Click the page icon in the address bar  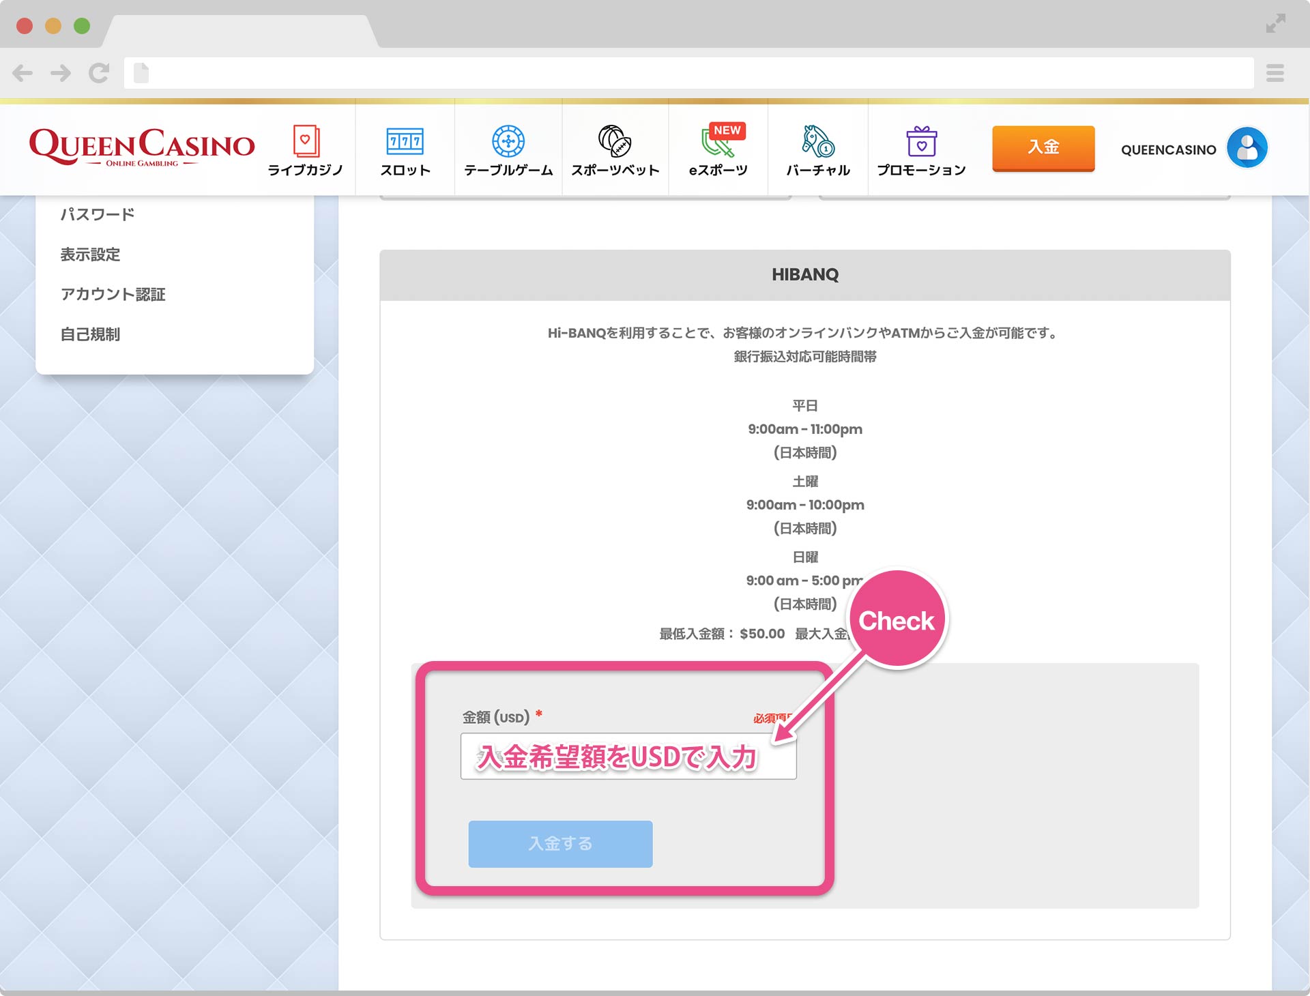pos(141,73)
